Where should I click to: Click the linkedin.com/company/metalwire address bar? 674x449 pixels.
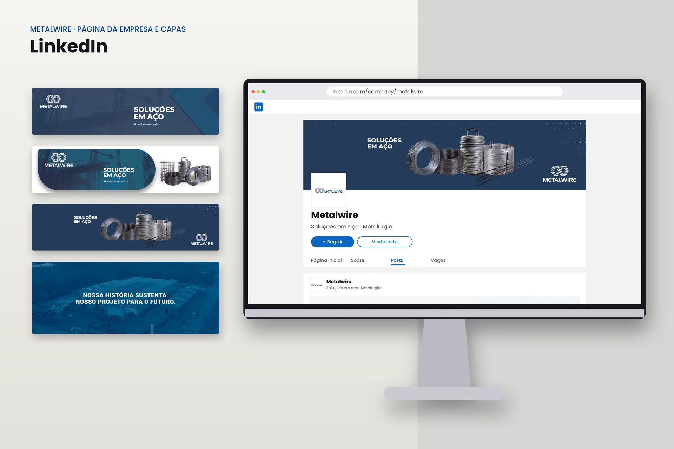tap(444, 92)
